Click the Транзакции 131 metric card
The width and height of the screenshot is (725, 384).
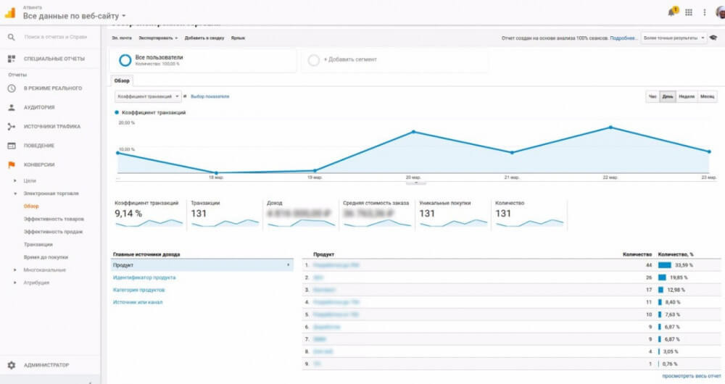click(x=225, y=214)
